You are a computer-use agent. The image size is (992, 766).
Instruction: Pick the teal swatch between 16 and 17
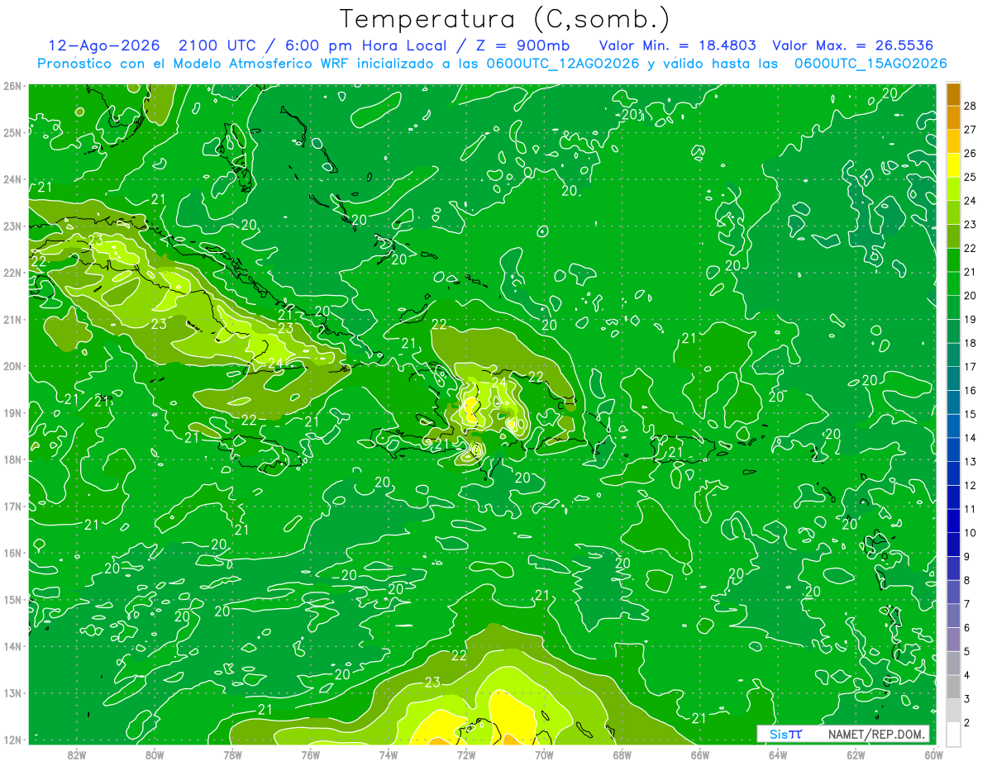pyautogui.click(x=953, y=378)
